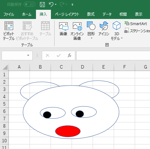The height and width of the screenshot is (149, 150).
Task: Insert an アイコン graphic
Action: coord(104,29)
